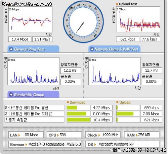Click the 8.00 Mbps download progress bar
168x154 pixels.
click(79, 113)
